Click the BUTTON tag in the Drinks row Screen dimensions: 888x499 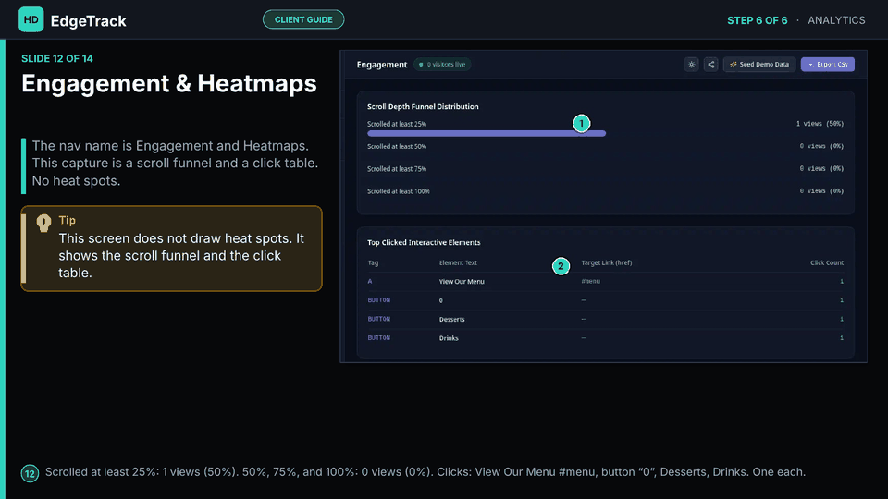pyautogui.click(x=379, y=338)
